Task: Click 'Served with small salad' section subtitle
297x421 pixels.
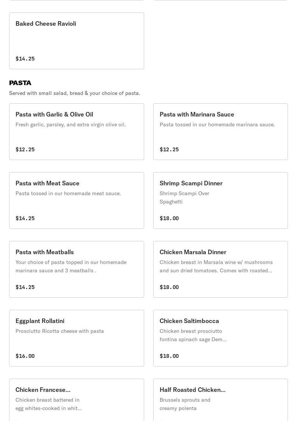Action: point(75,93)
